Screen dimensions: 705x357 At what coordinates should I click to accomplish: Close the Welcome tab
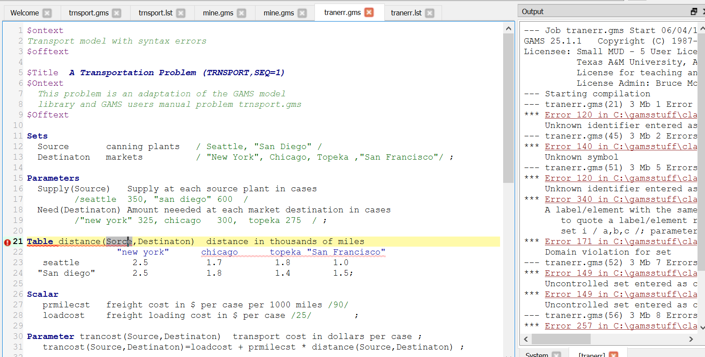tap(47, 13)
